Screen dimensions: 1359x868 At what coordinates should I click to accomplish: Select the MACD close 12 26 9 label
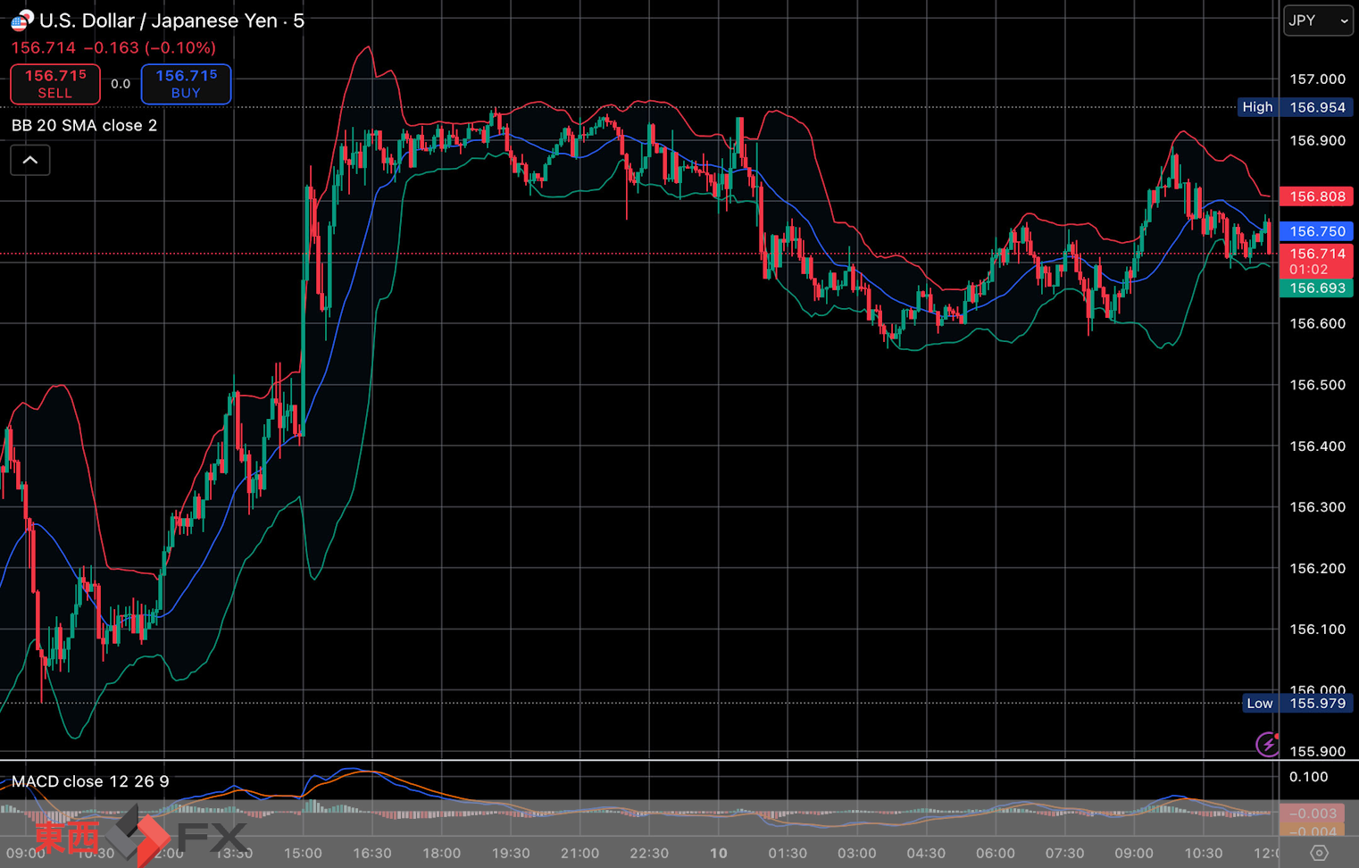pyautogui.click(x=90, y=781)
